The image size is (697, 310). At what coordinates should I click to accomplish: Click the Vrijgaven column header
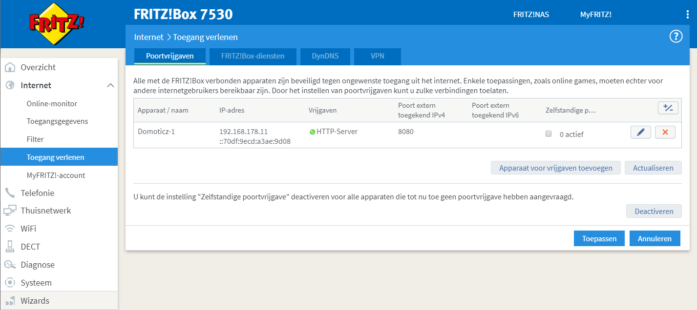[x=322, y=110]
